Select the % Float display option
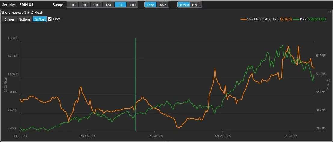Screen dimensions: 333x142 40,19
